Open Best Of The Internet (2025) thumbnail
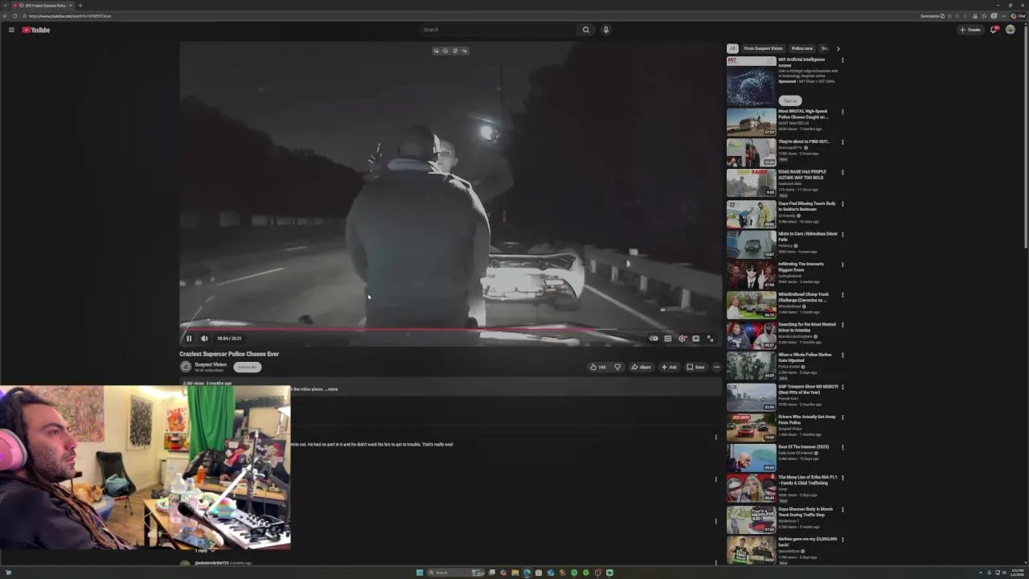Image resolution: width=1029 pixels, height=579 pixels. pyautogui.click(x=751, y=458)
